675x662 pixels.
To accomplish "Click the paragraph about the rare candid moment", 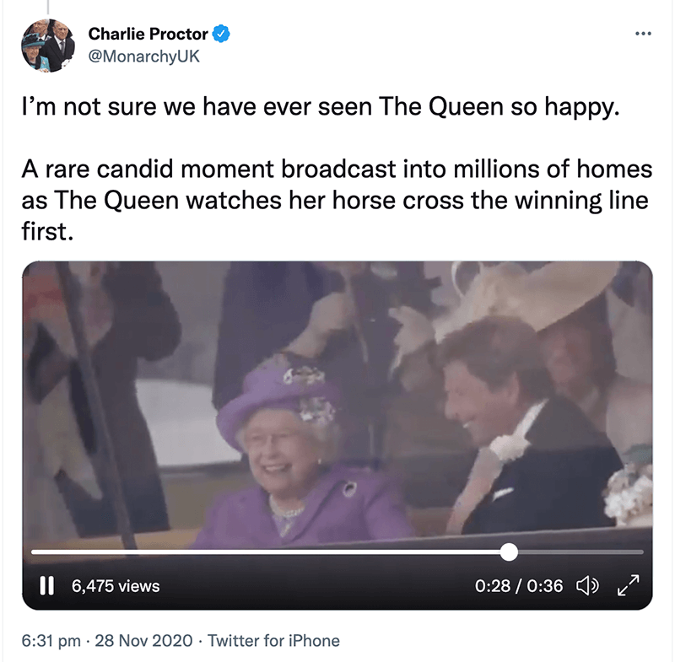I will (x=337, y=200).
